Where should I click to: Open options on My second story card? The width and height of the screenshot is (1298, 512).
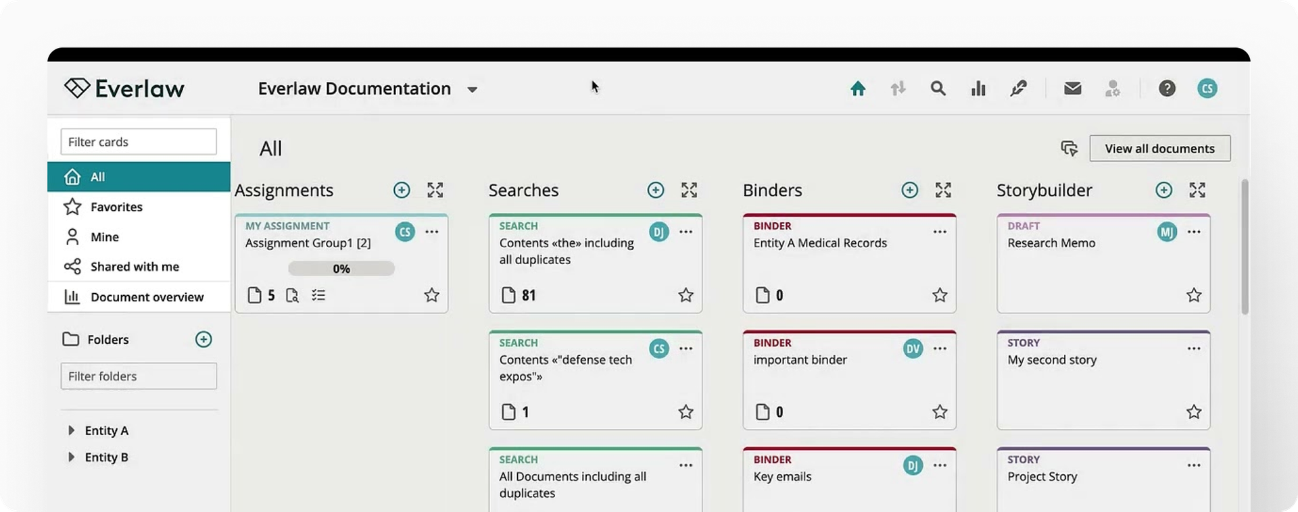1194,349
